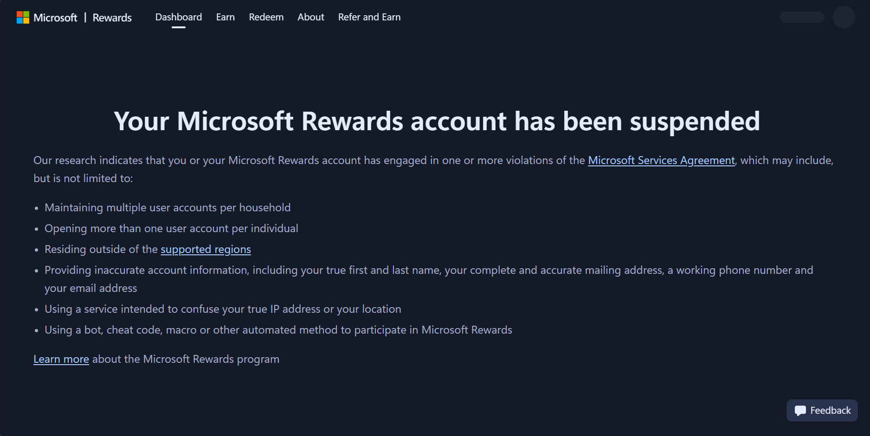The image size is (870, 436).
Task: Follow the supported regions link
Action: (206, 249)
